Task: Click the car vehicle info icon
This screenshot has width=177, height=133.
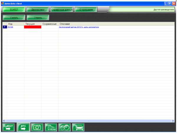Action: [78, 127]
